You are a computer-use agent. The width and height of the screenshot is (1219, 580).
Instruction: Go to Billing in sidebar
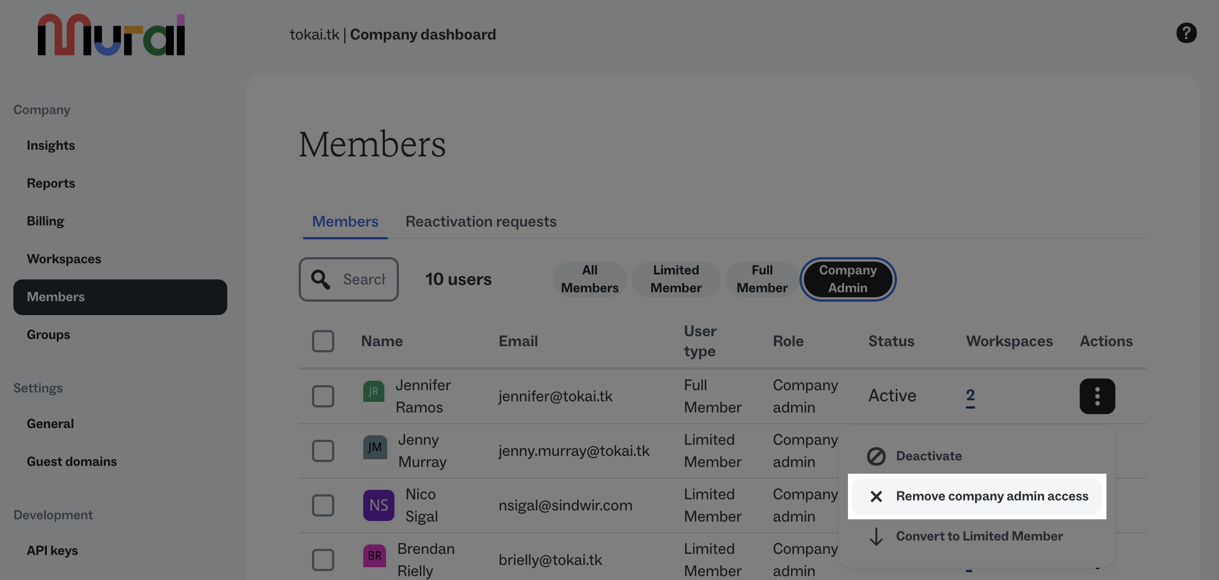46,222
